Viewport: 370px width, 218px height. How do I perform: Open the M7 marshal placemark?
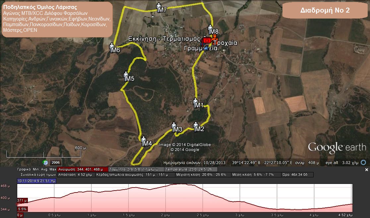coord(159,6)
